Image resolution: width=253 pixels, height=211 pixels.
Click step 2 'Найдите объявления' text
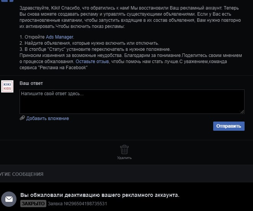(89, 43)
